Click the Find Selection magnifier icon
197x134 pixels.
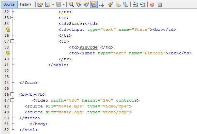pos(71,5)
